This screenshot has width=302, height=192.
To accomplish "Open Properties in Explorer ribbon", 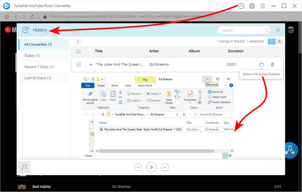I will point(190,97).
